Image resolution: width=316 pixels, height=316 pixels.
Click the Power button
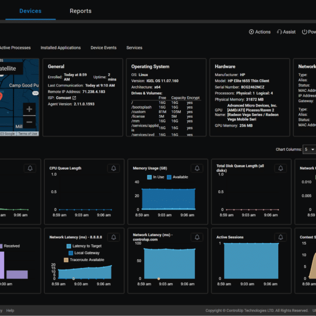click(x=309, y=32)
